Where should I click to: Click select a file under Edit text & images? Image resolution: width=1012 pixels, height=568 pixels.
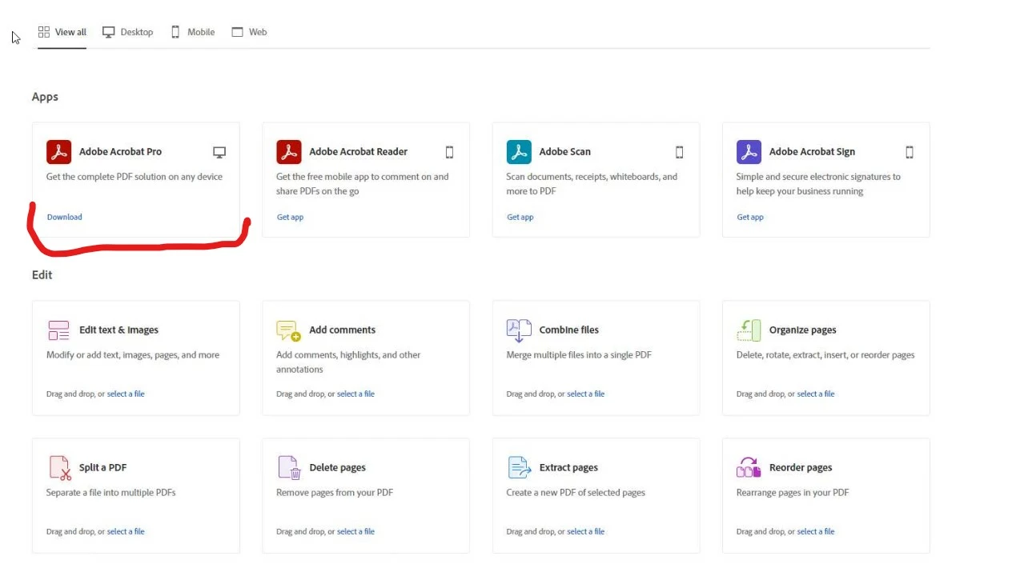pyautogui.click(x=126, y=394)
